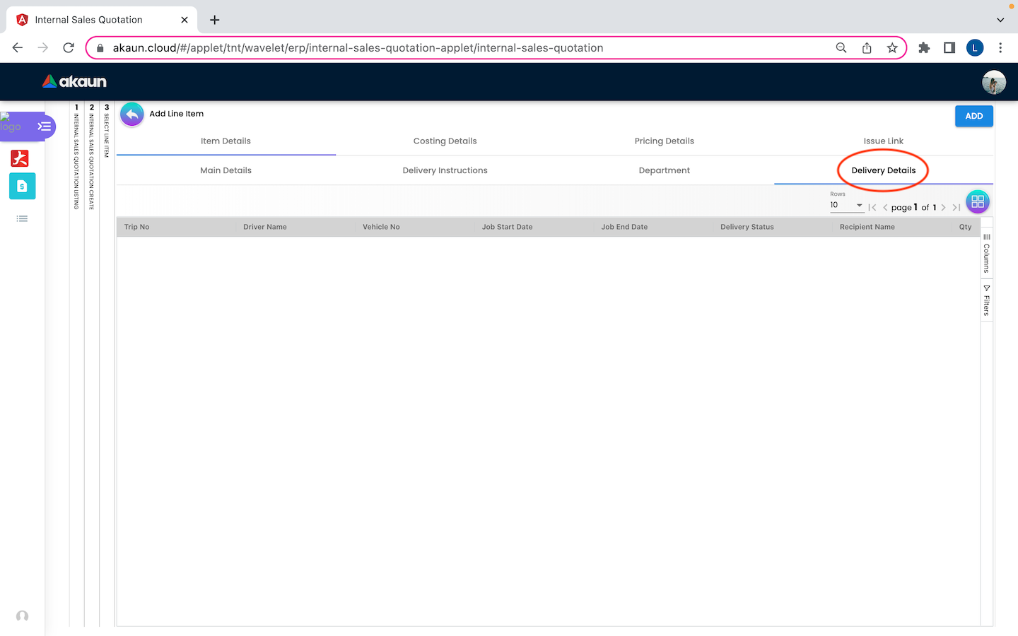
Task: Open Select Line Item breadcrumb panel
Action: click(x=107, y=131)
